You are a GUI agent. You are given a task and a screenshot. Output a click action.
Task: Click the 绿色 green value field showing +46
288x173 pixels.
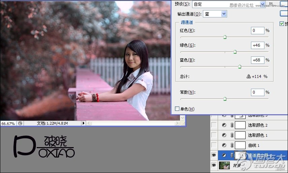257,45
